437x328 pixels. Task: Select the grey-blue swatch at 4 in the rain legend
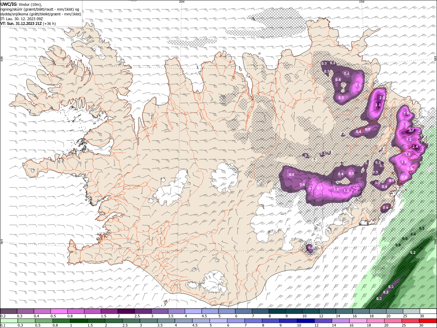click(183, 321)
